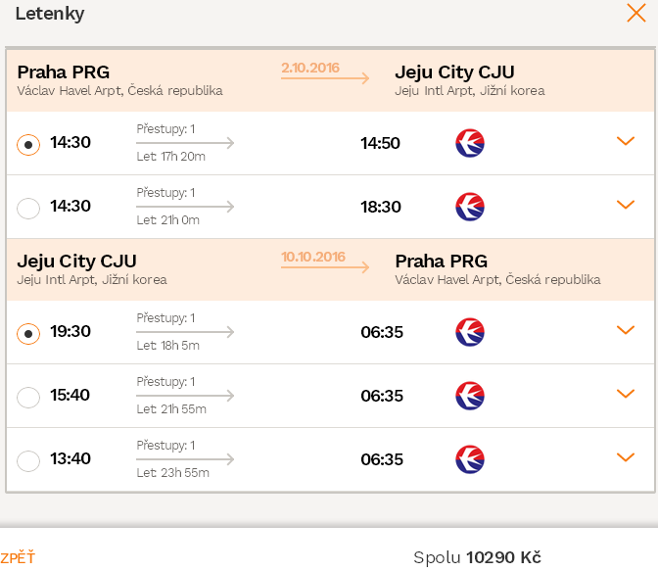658x572 pixels.
Task: Click the total price 10290 Kč
Action: [503, 557]
